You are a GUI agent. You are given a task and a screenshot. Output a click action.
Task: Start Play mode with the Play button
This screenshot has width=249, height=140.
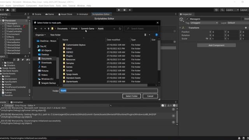119,10
